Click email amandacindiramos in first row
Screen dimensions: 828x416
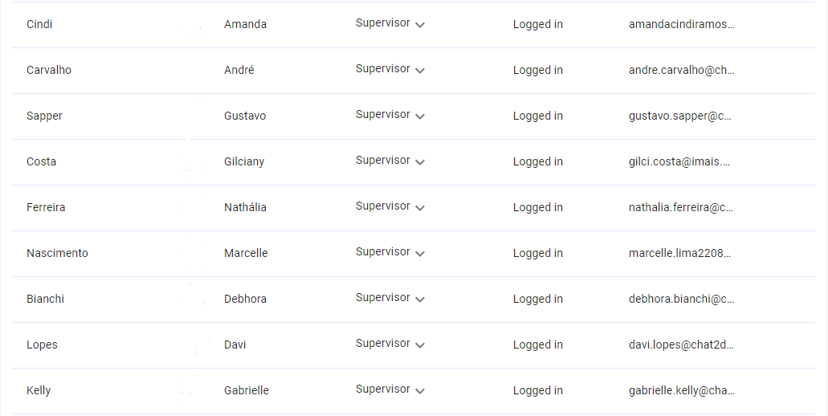point(681,24)
